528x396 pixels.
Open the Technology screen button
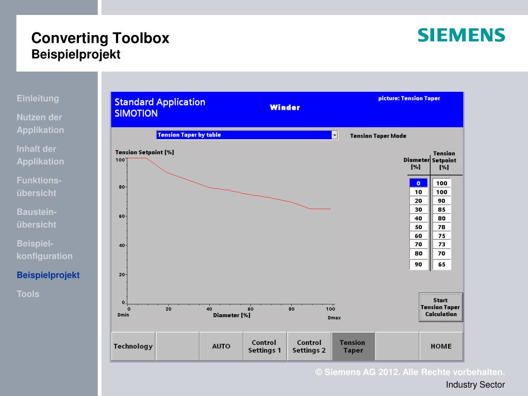134,346
